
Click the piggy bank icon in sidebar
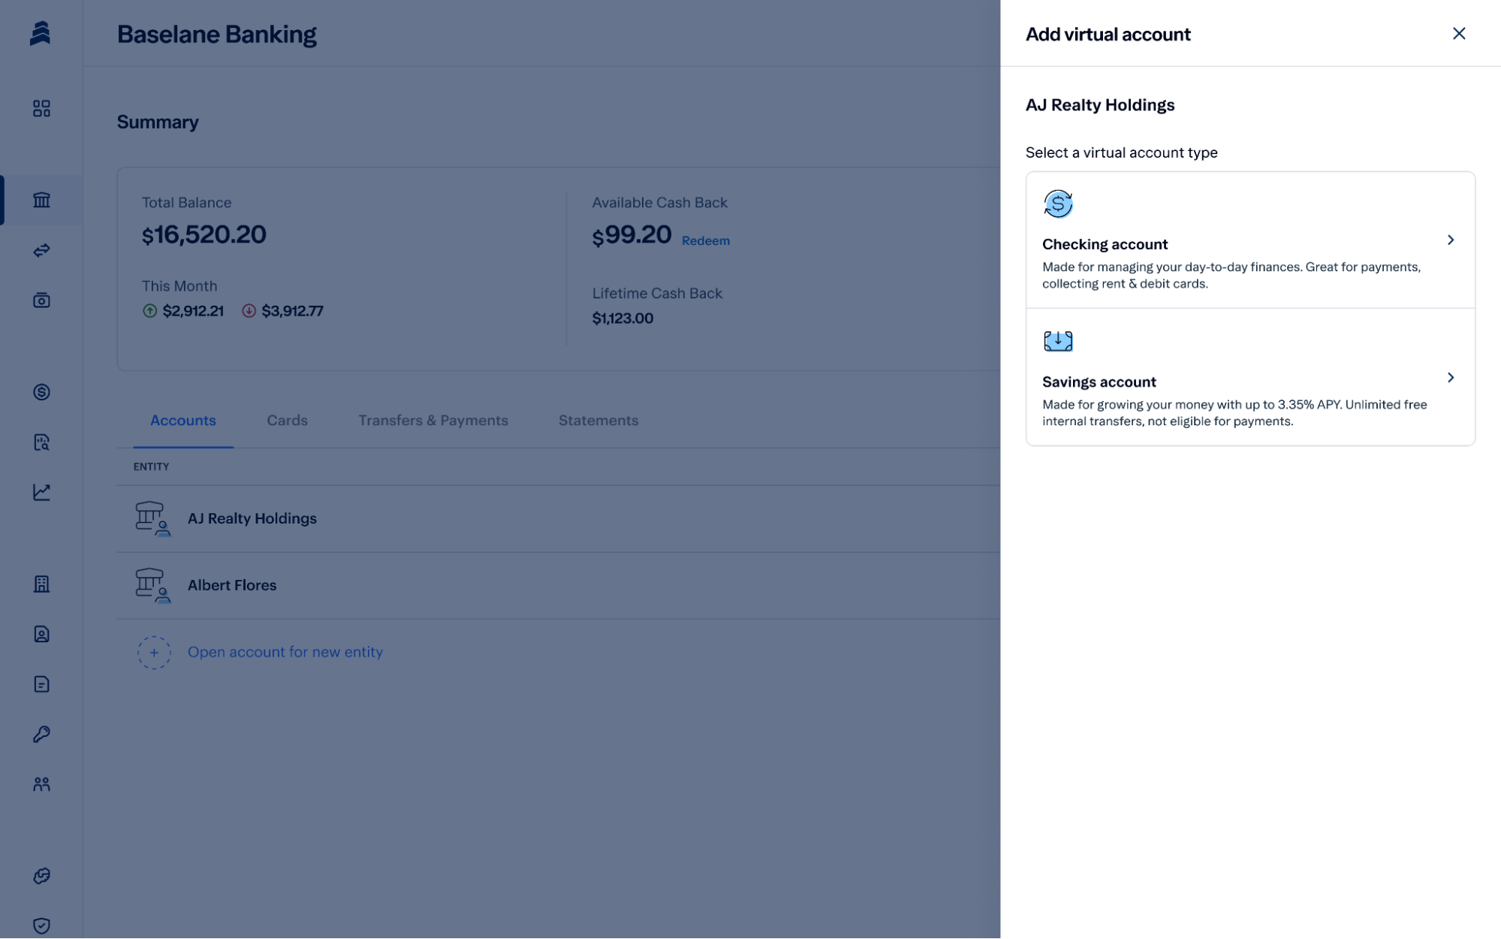[x=41, y=876]
